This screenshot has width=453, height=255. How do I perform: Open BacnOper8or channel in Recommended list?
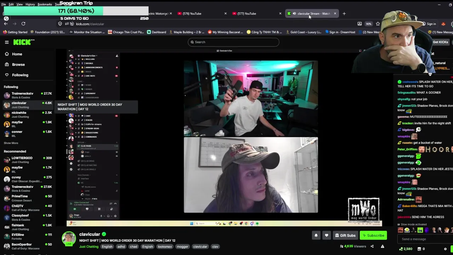point(28,246)
